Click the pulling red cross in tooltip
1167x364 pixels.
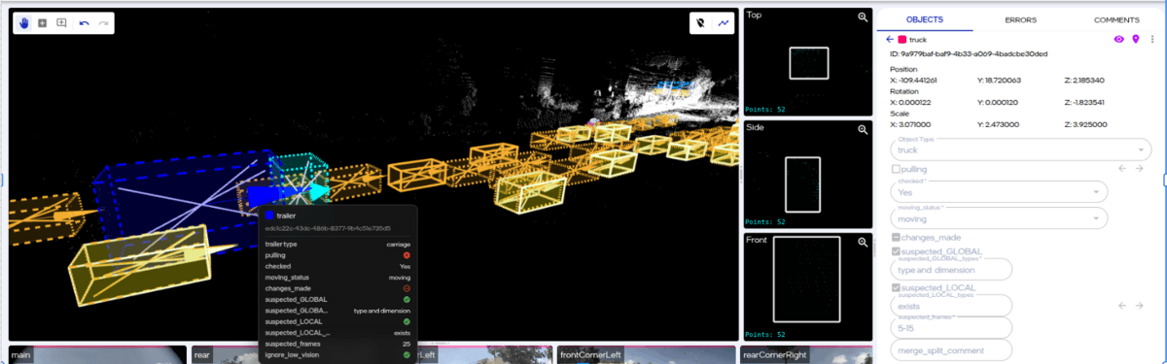point(407,255)
